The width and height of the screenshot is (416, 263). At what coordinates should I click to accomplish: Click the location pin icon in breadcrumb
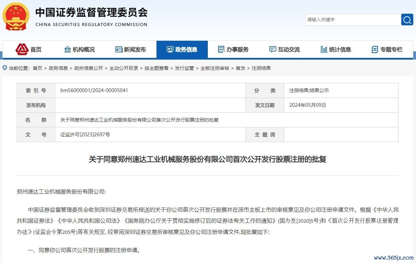(5, 68)
